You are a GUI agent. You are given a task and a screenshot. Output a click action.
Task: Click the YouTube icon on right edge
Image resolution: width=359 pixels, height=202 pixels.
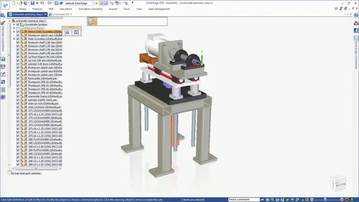click(356, 23)
